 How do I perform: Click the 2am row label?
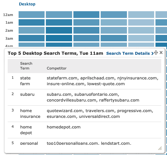[9, 30]
